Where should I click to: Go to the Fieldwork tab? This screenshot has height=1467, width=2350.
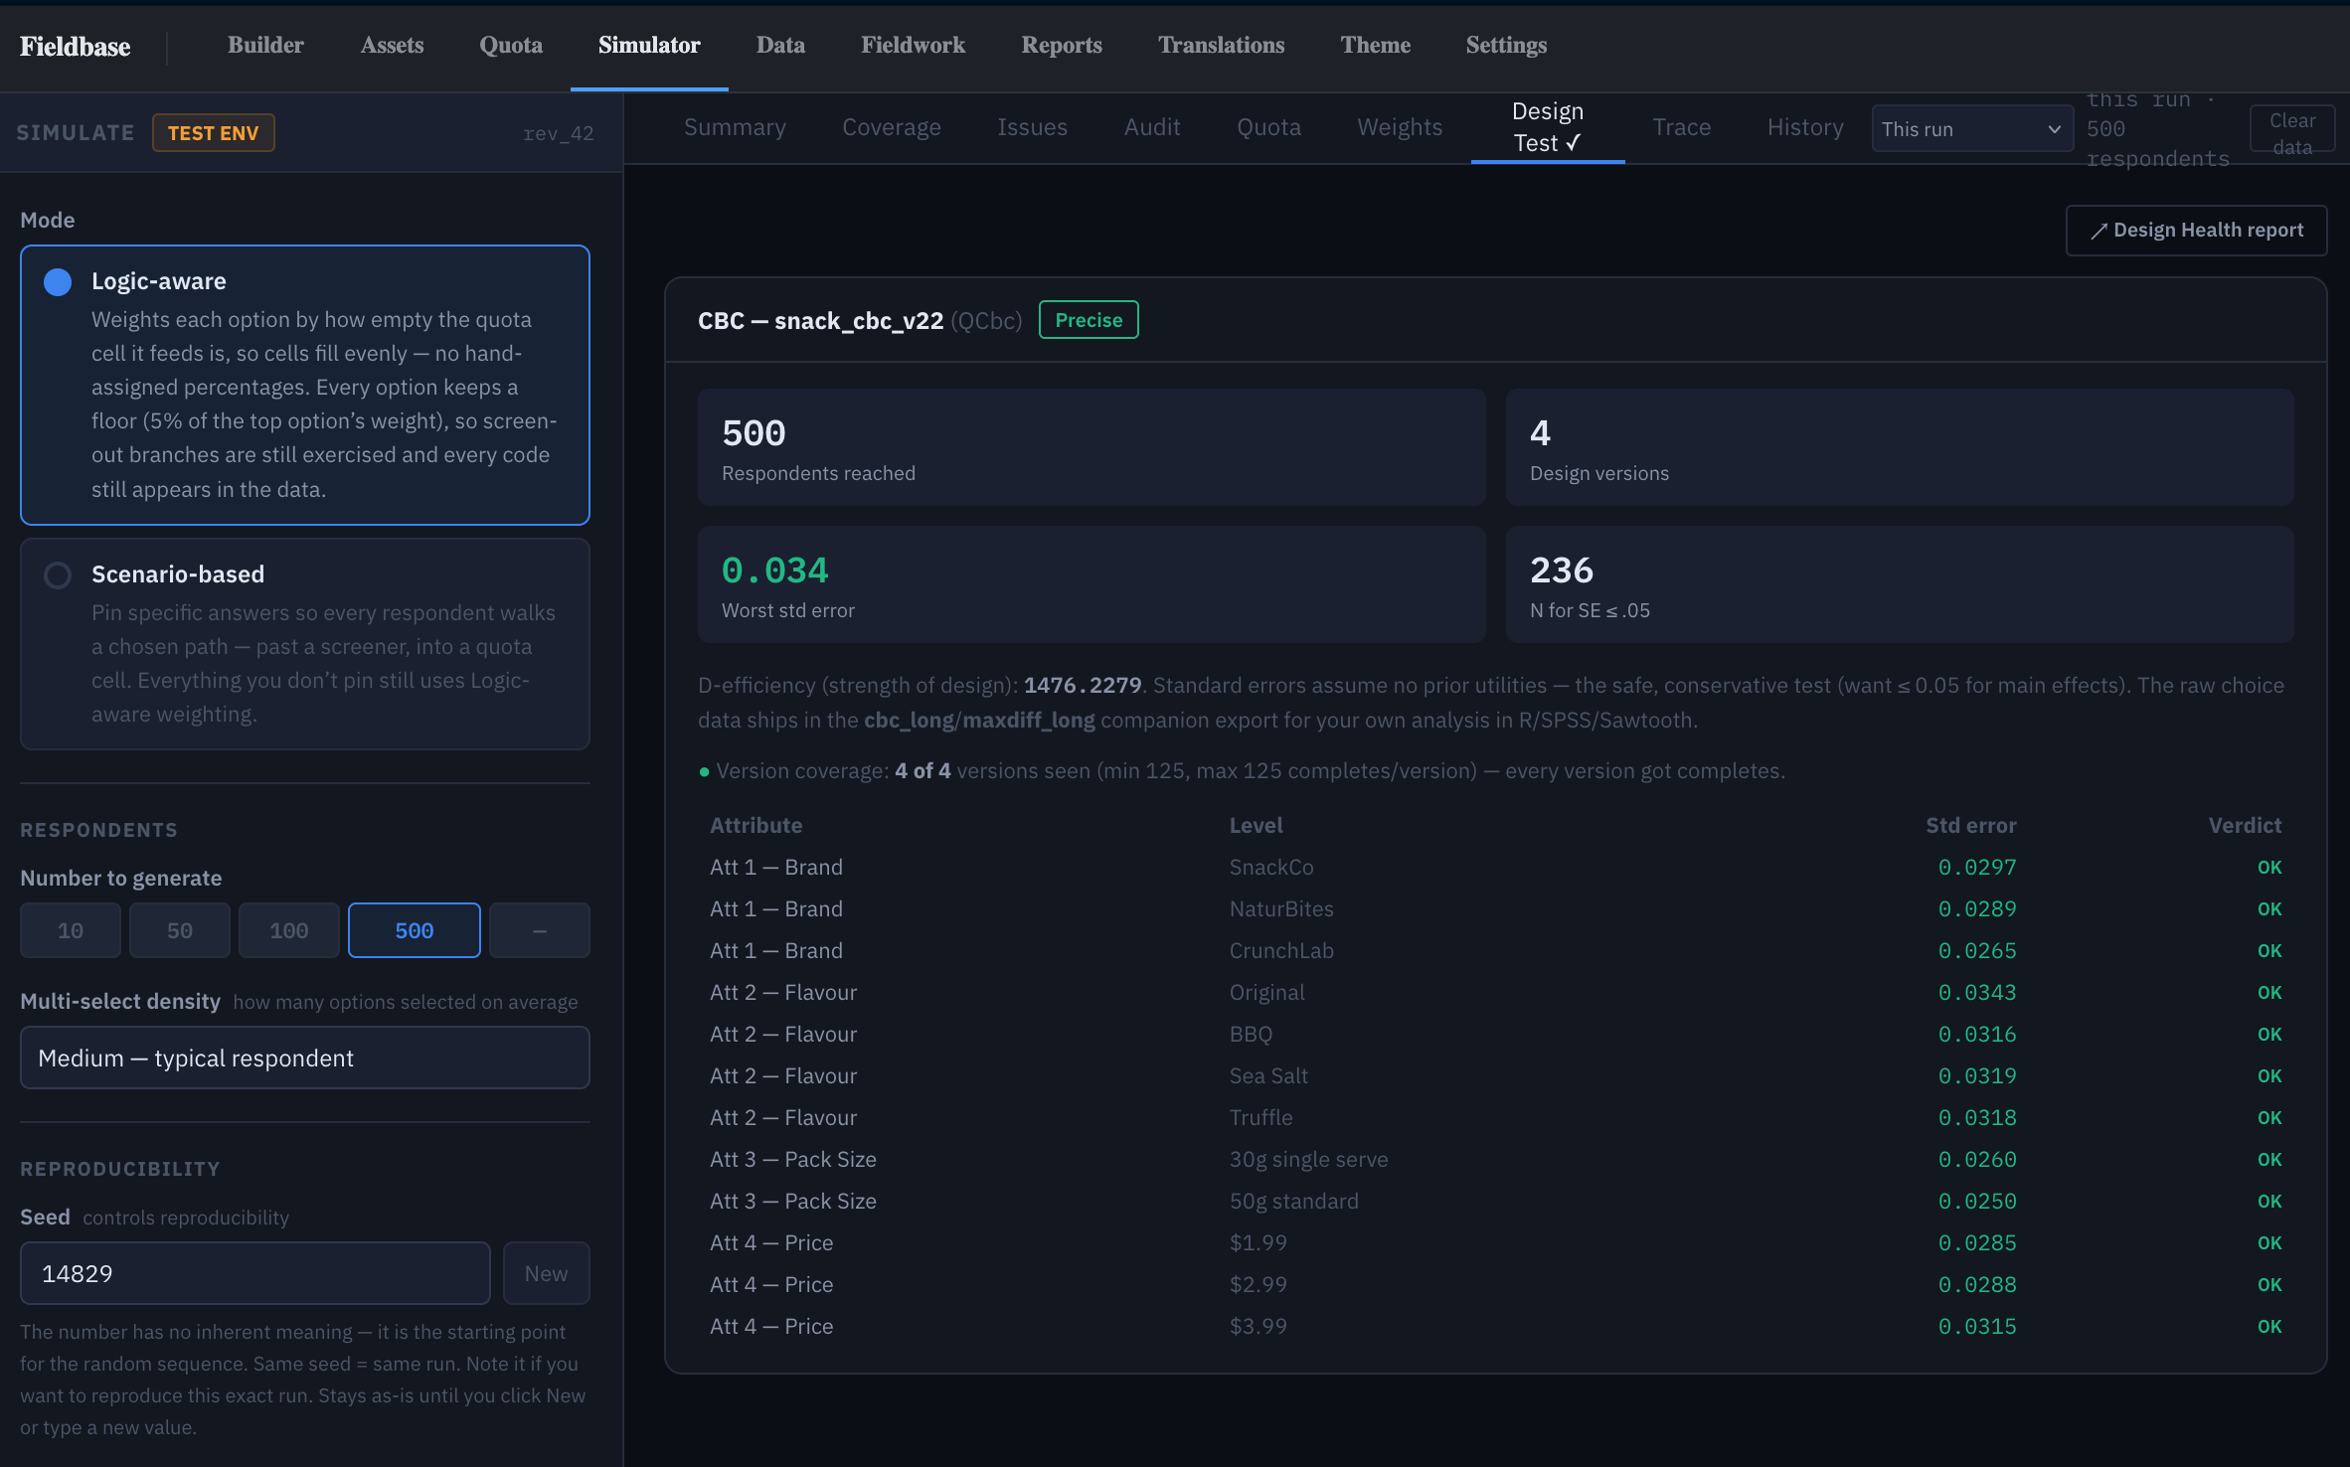(x=913, y=46)
